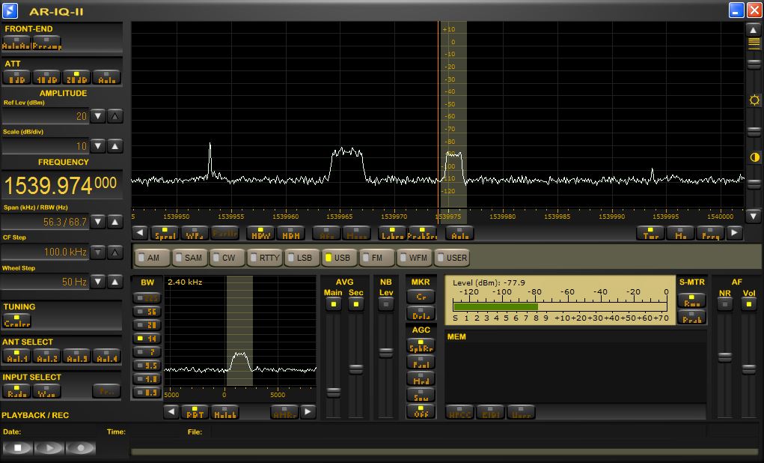Turn AGC Off
The image size is (764, 463).
coord(421,411)
